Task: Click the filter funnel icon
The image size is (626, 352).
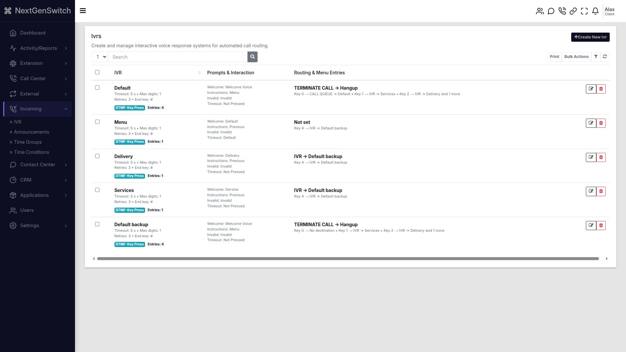Action: [x=596, y=57]
